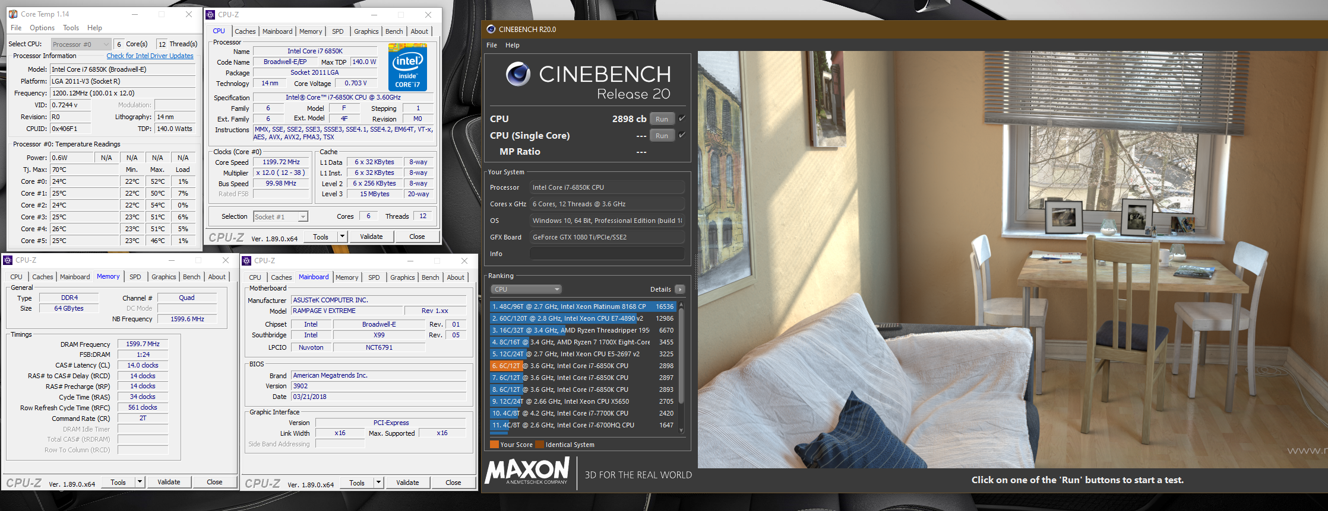Click the Info input field in Cinebench
1328x511 pixels.
[x=607, y=254]
